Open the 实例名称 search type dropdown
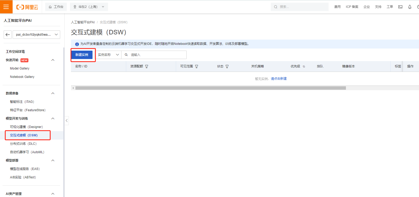419x197 pixels. (108, 55)
